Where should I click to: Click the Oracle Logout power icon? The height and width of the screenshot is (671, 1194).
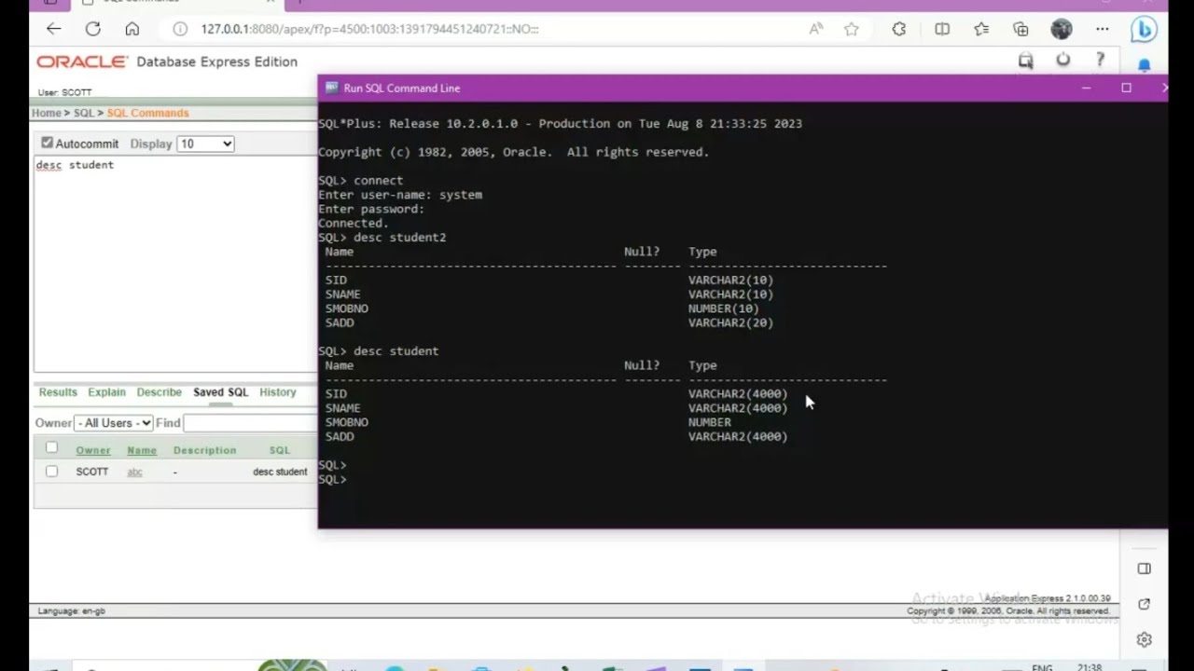click(1063, 60)
